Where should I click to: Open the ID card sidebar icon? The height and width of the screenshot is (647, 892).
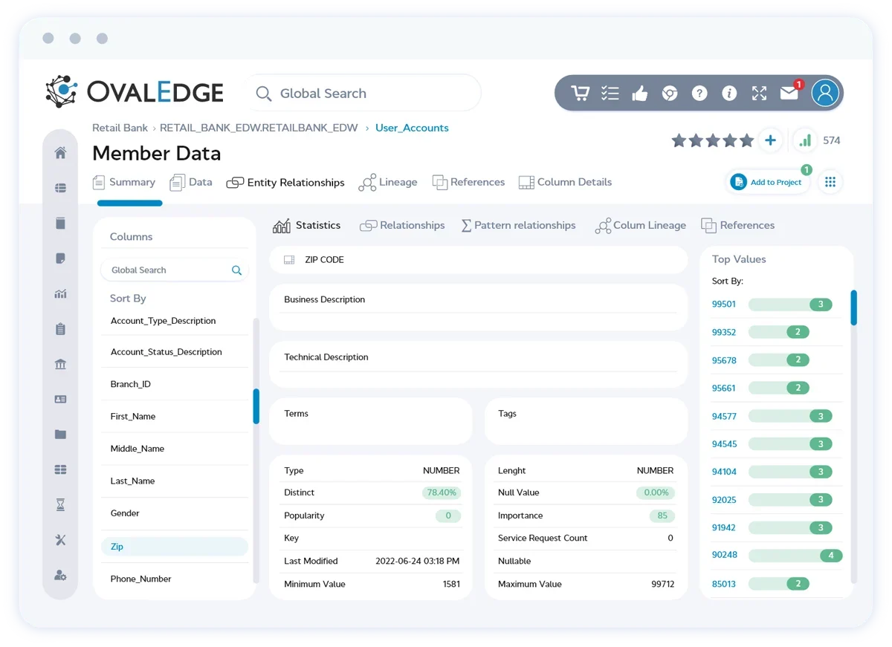point(61,399)
